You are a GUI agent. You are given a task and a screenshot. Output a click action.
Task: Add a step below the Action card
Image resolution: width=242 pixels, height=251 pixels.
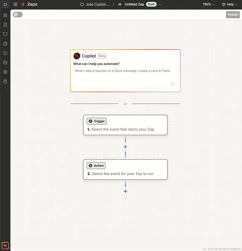click(126, 191)
